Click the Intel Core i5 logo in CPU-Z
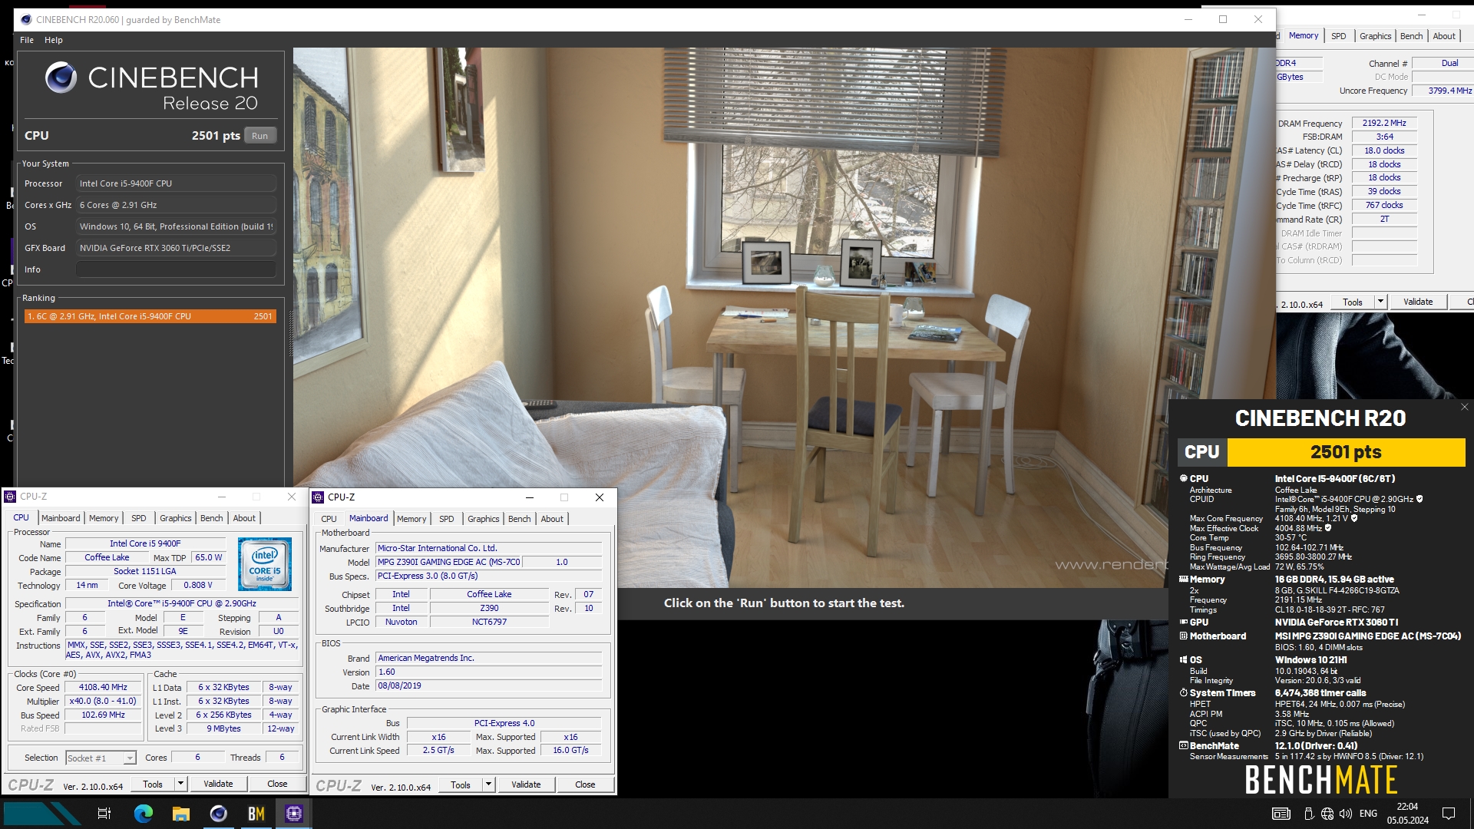The image size is (1474, 829). pyautogui.click(x=265, y=564)
